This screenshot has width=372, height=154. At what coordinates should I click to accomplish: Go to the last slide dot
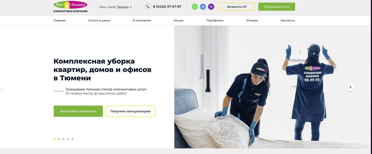72,139
